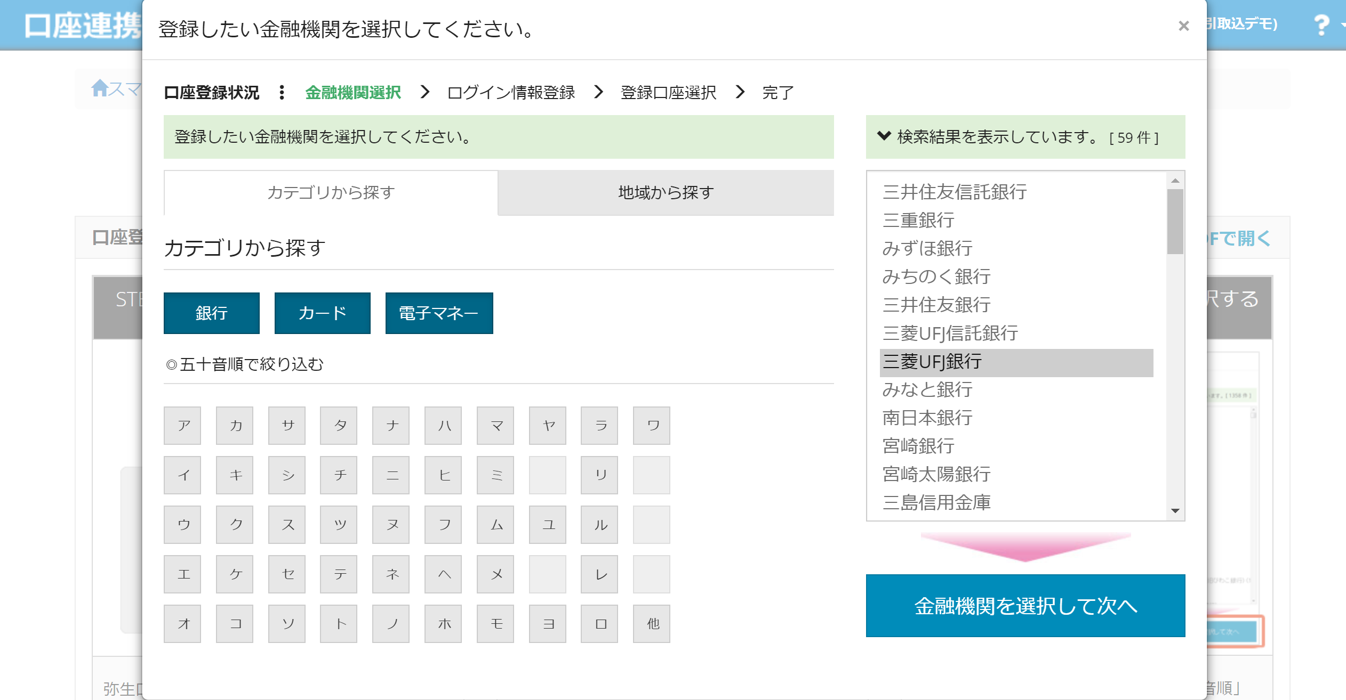Switch to the 地域から探す tab
The width and height of the screenshot is (1346, 700).
click(666, 192)
